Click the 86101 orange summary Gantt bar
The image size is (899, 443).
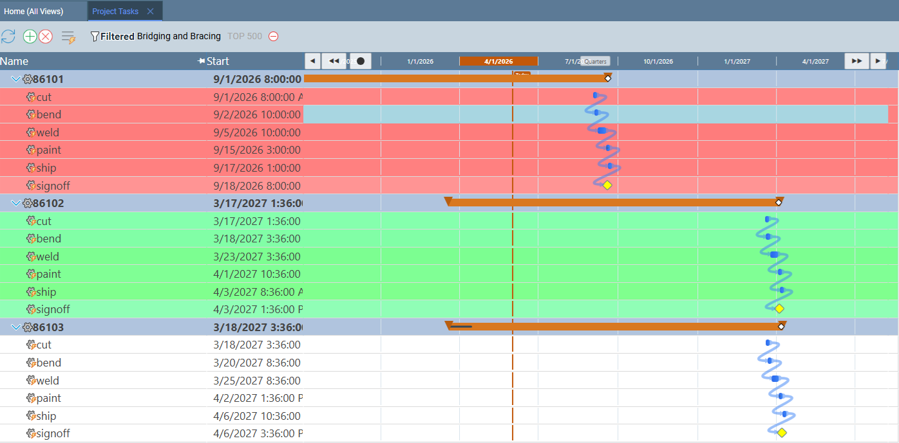(x=455, y=78)
